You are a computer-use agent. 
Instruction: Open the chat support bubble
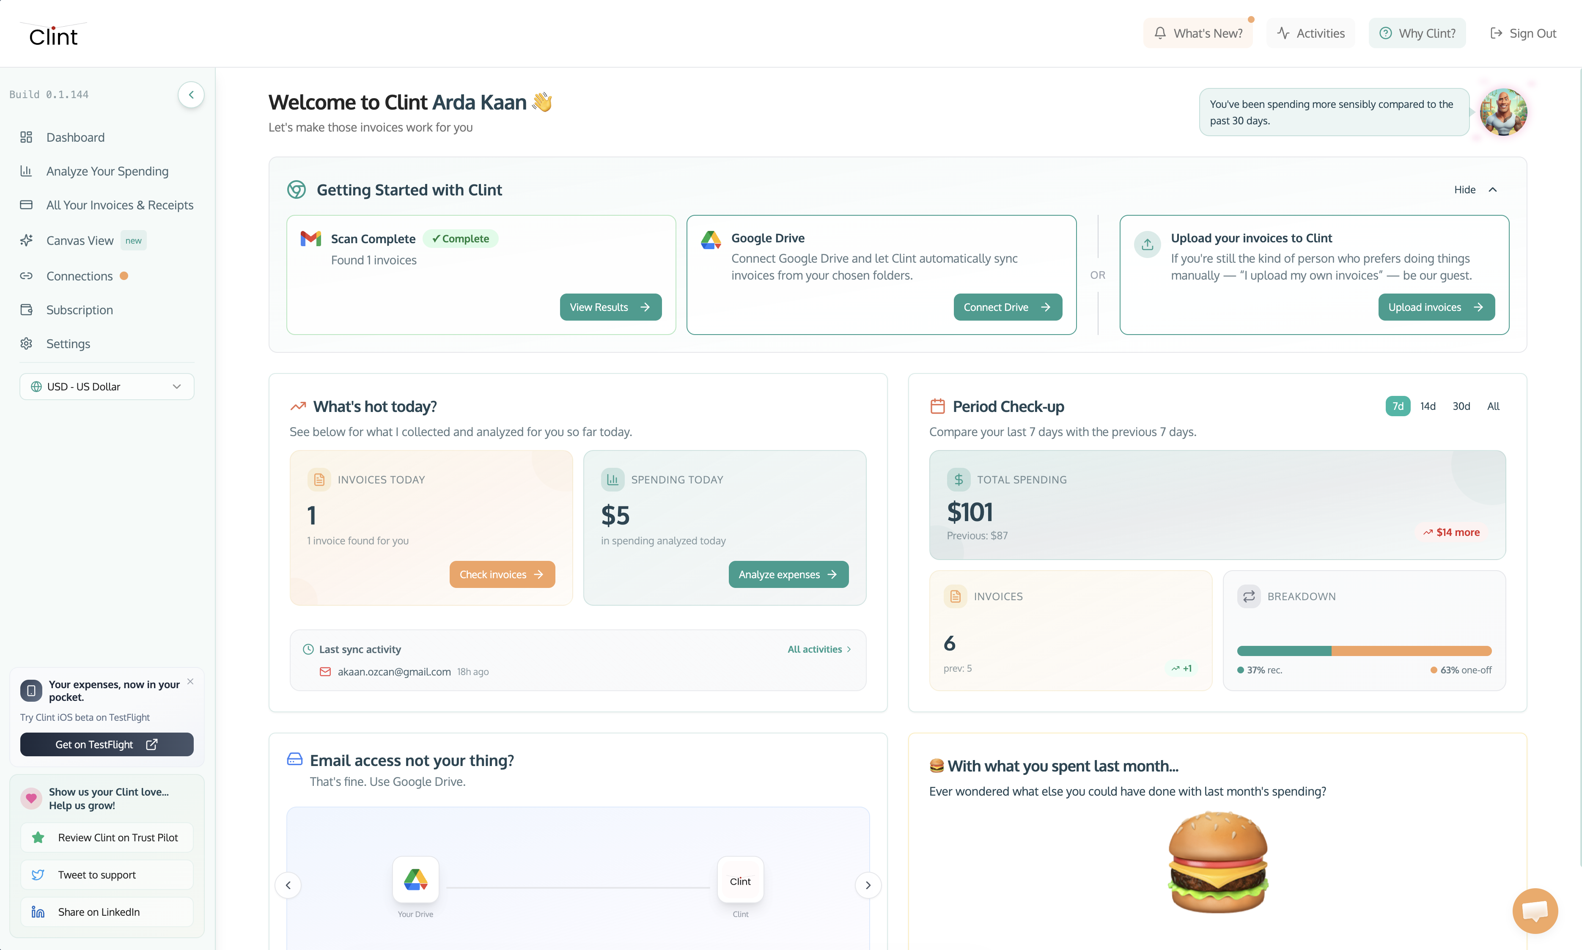1535,910
